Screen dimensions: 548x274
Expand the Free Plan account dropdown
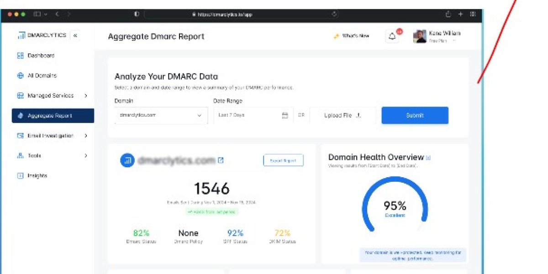click(454, 41)
